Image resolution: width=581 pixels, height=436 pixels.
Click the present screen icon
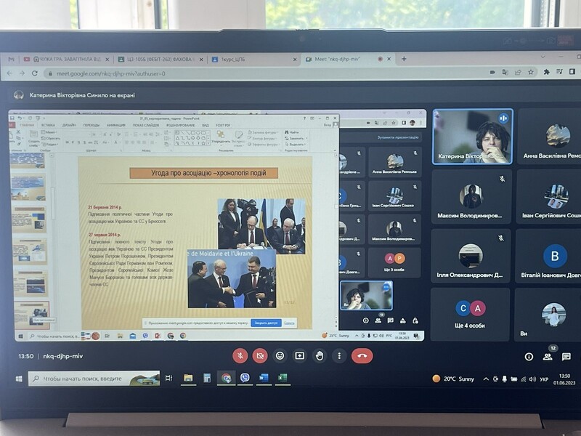[299, 356]
